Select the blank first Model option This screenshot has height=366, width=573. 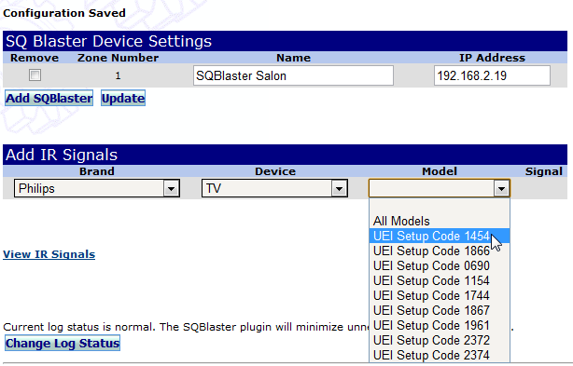point(440,206)
